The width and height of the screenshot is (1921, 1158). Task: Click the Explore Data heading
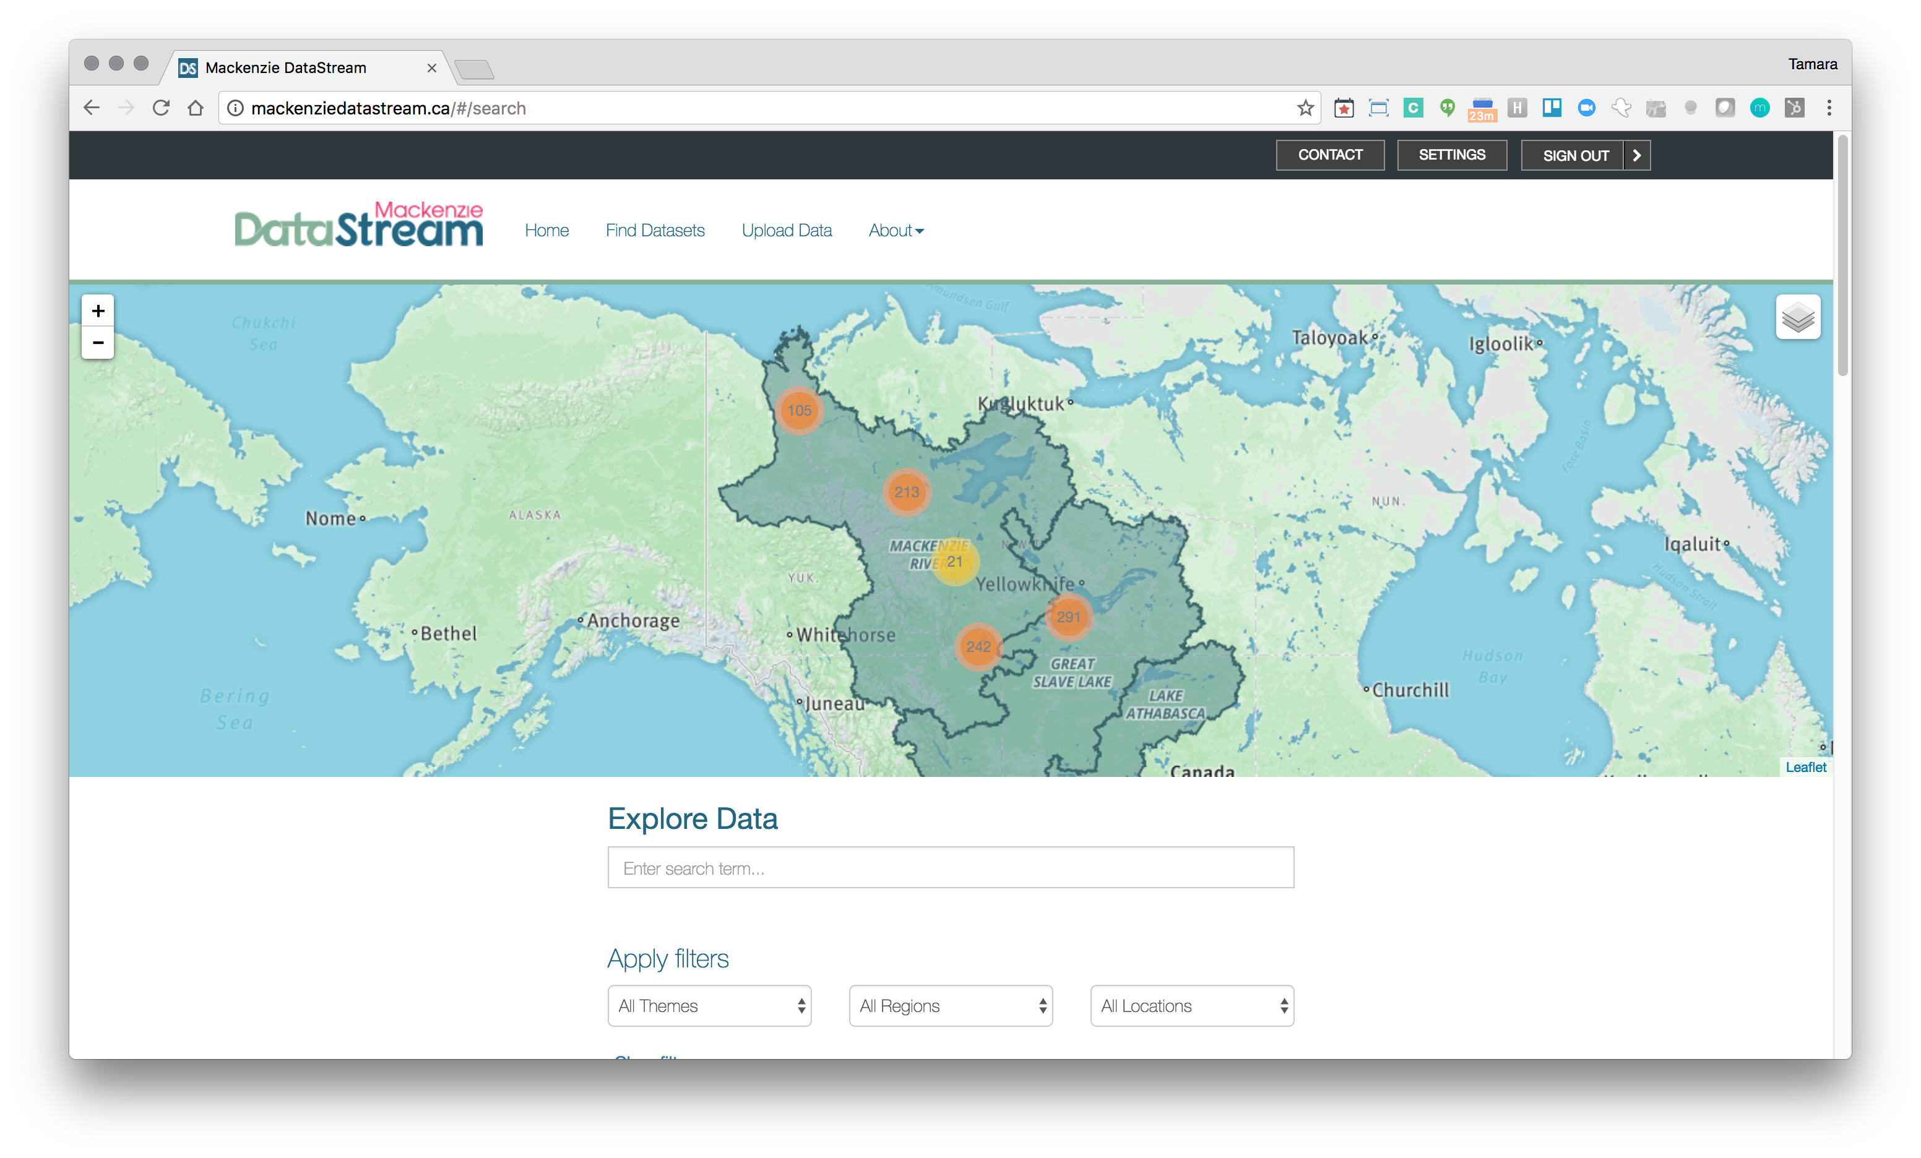click(693, 818)
